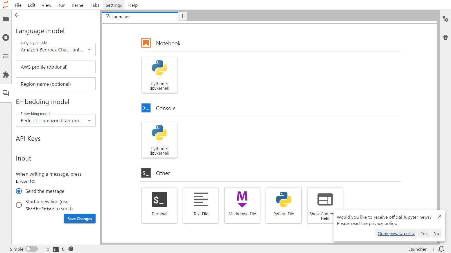This screenshot has height=253, width=451.
Task: Open Running Terminals and Kernels panel
Action: point(6,38)
